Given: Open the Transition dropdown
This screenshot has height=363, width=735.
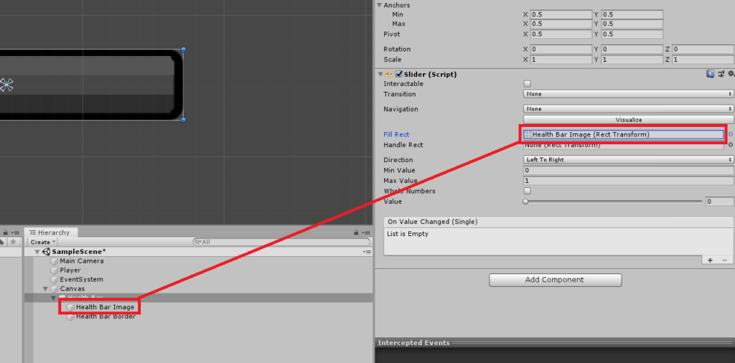Looking at the screenshot, I should point(628,94).
